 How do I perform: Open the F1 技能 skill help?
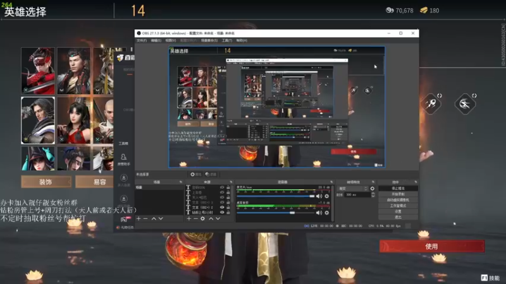click(490, 278)
